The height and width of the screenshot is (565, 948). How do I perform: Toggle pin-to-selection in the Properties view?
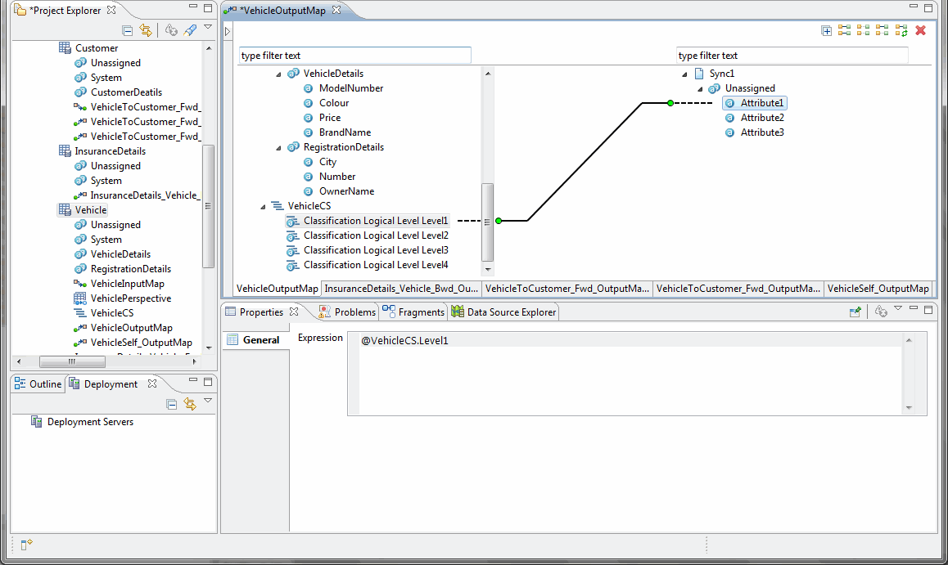tap(855, 312)
